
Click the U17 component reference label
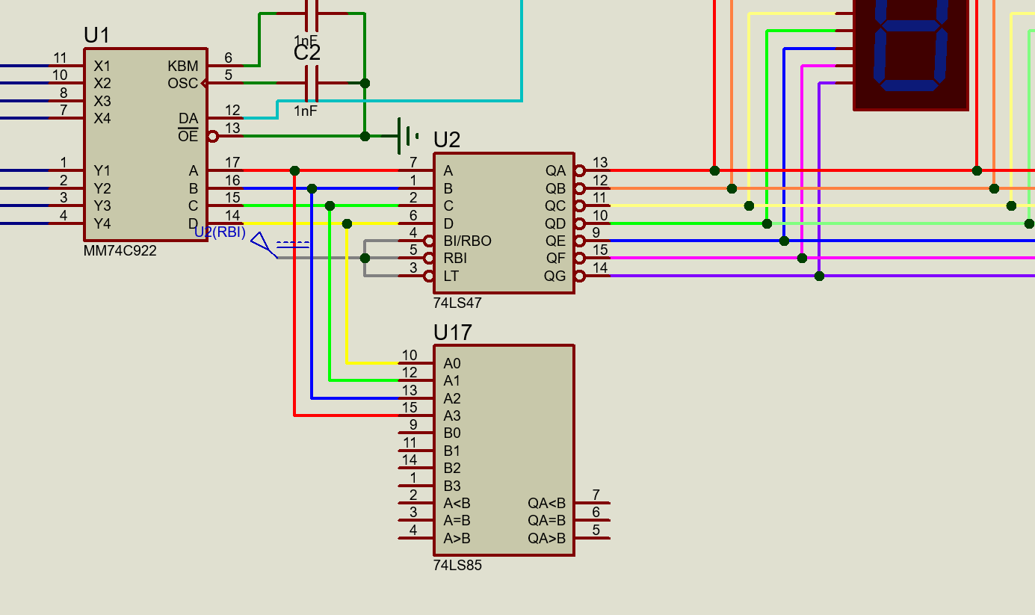tap(453, 332)
